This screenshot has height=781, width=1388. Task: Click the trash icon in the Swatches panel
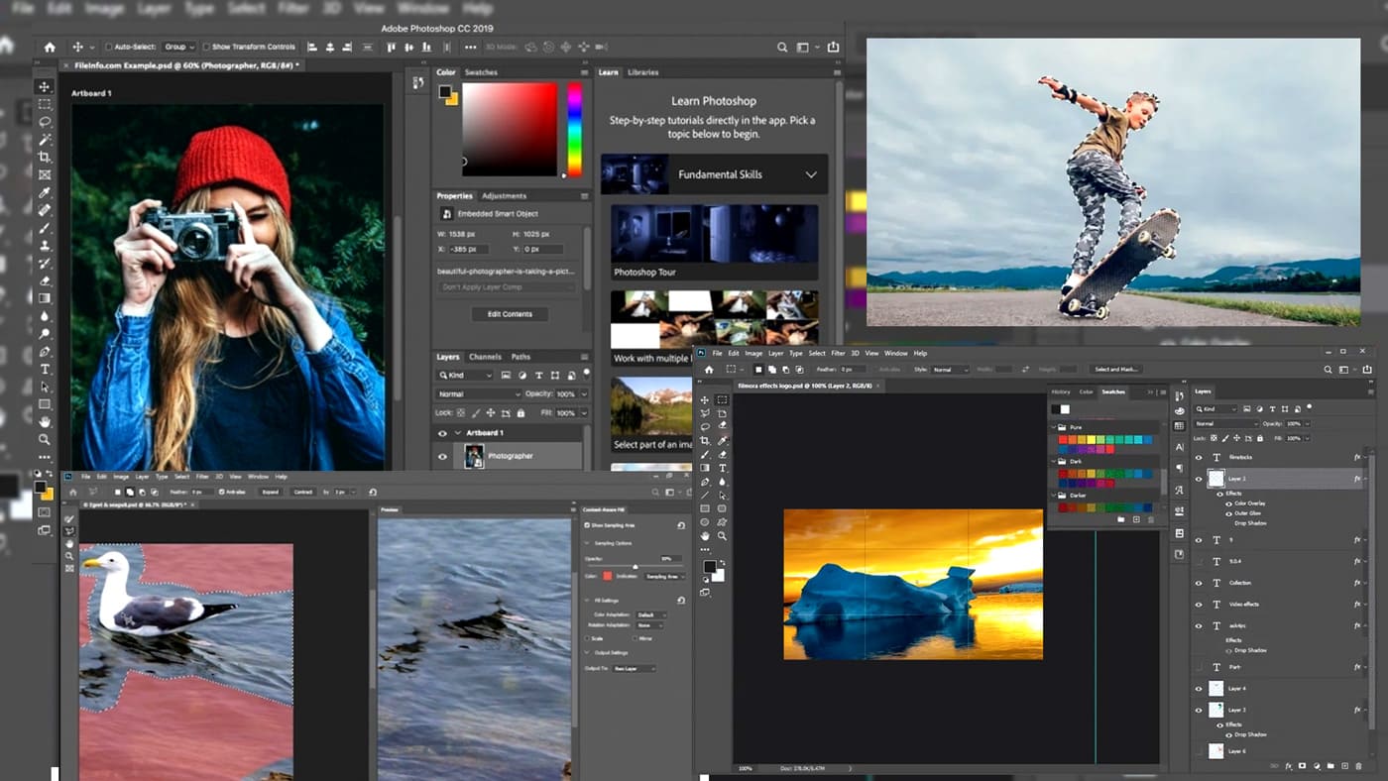click(x=1150, y=519)
